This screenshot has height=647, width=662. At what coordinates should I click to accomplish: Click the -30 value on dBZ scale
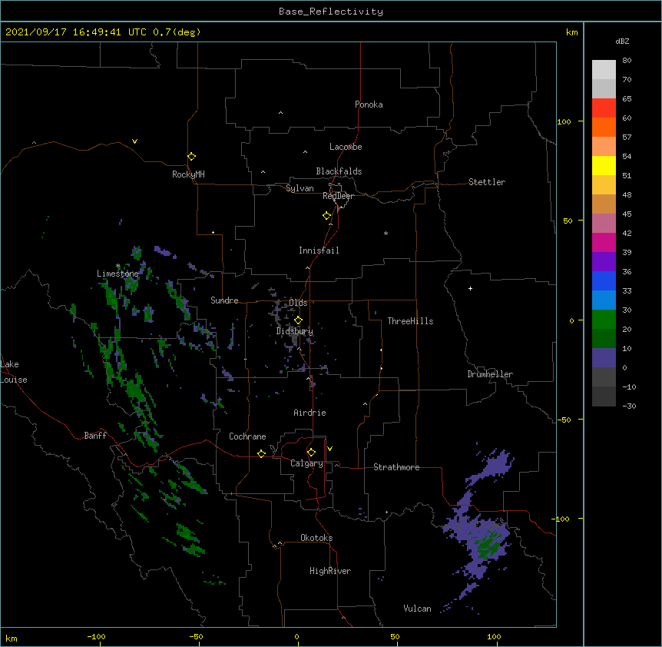coord(629,406)
